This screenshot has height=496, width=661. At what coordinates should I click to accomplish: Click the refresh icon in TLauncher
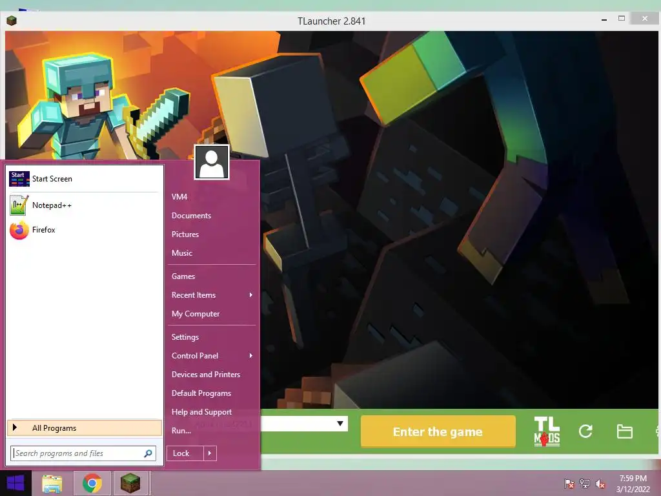585,431
